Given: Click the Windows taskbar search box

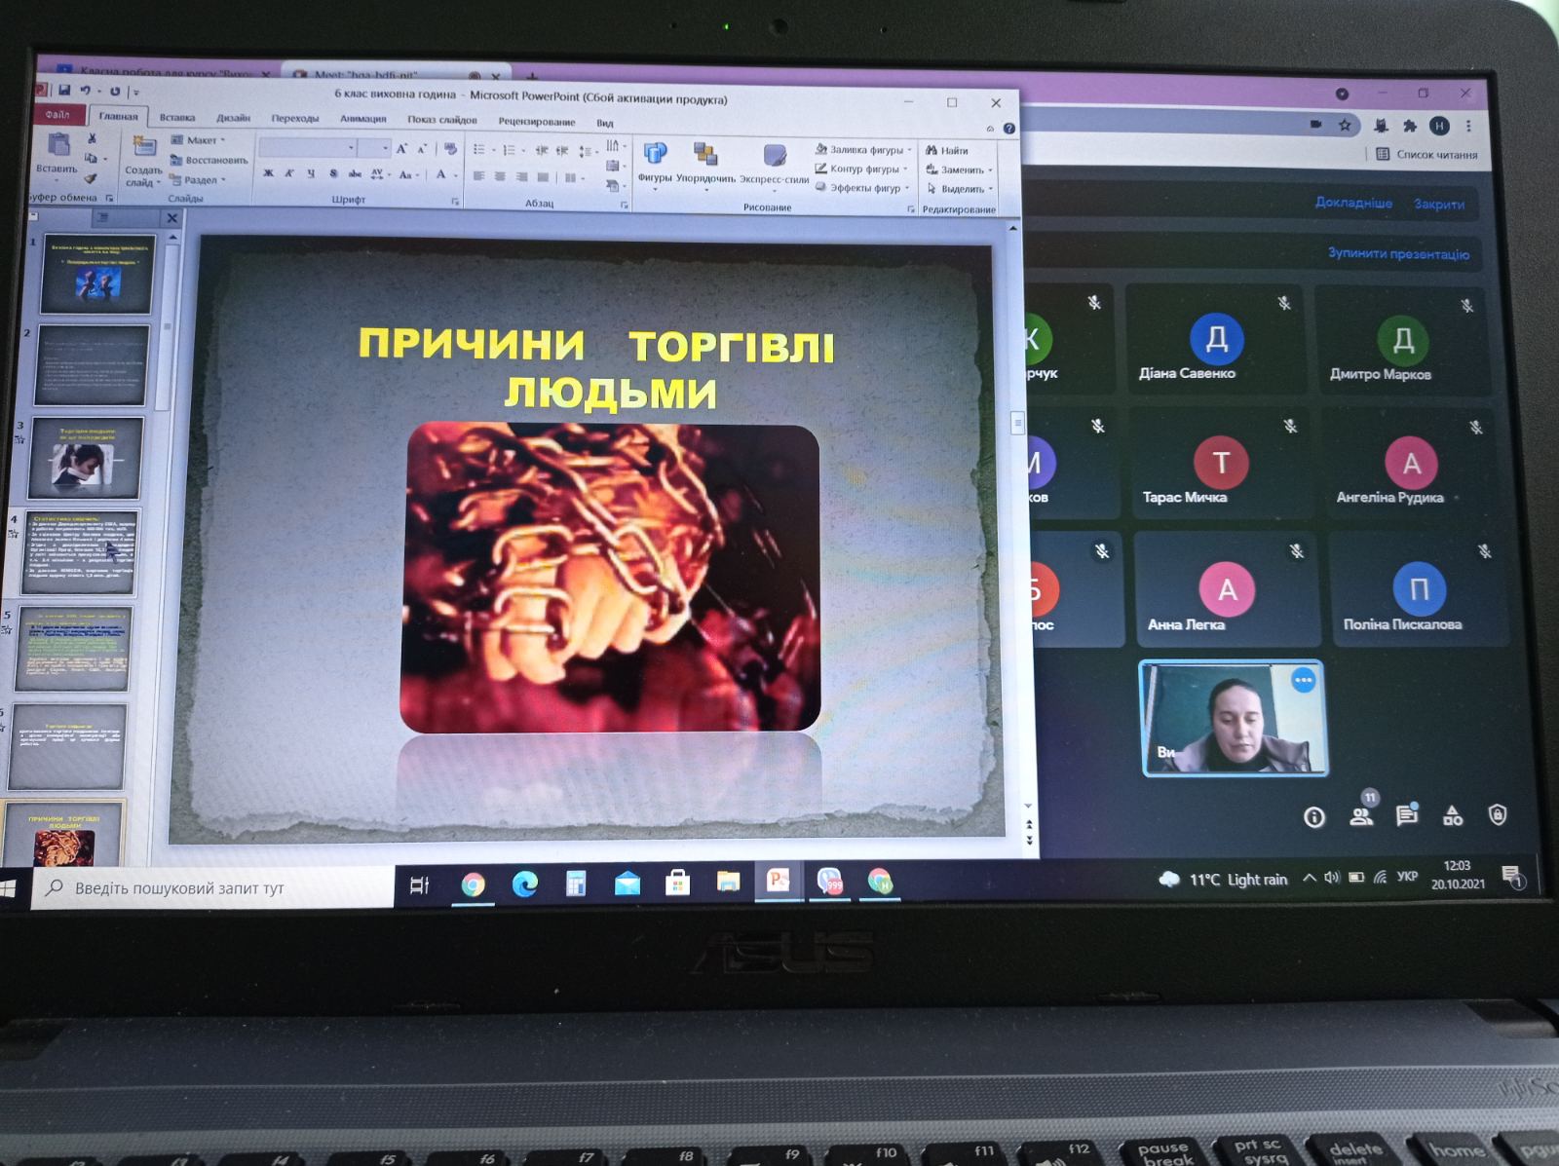Looking at the screenshot, I should coord(212,887).
